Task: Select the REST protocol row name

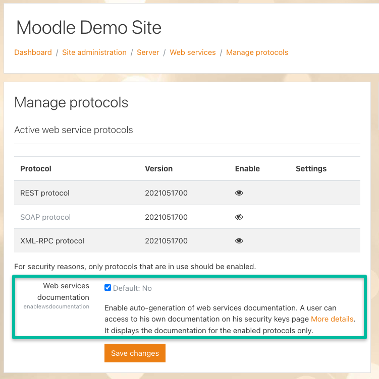Action: 45,193
